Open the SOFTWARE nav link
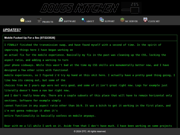Image resolution: width=180 pixels, height=135 pixels. coord(70,21)
